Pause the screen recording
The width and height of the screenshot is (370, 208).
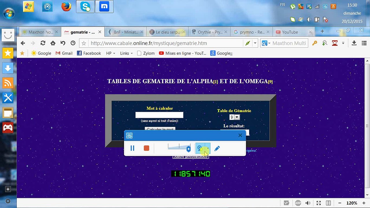pyautogui.click(x=132, y=148)
